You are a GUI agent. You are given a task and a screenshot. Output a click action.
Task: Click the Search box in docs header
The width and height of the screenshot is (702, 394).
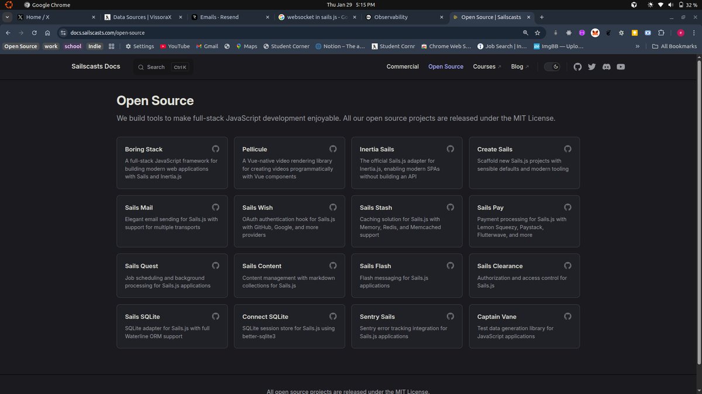[x=163, y=67]
